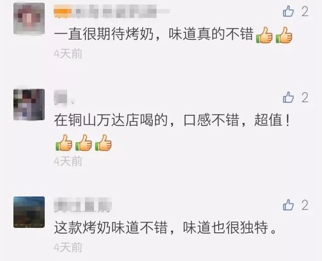Tap the first thumbs-up emoji after 味道真的不错

tap(264, 35)
